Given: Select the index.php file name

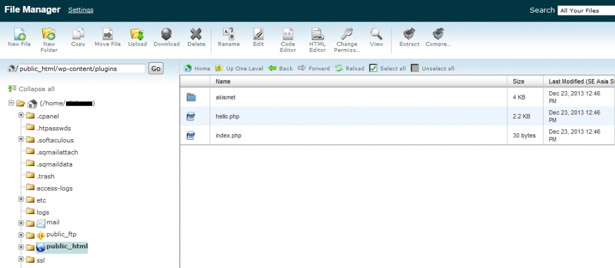Looking at the screenshot, I should pyautogui.click(x=228, y=135).
